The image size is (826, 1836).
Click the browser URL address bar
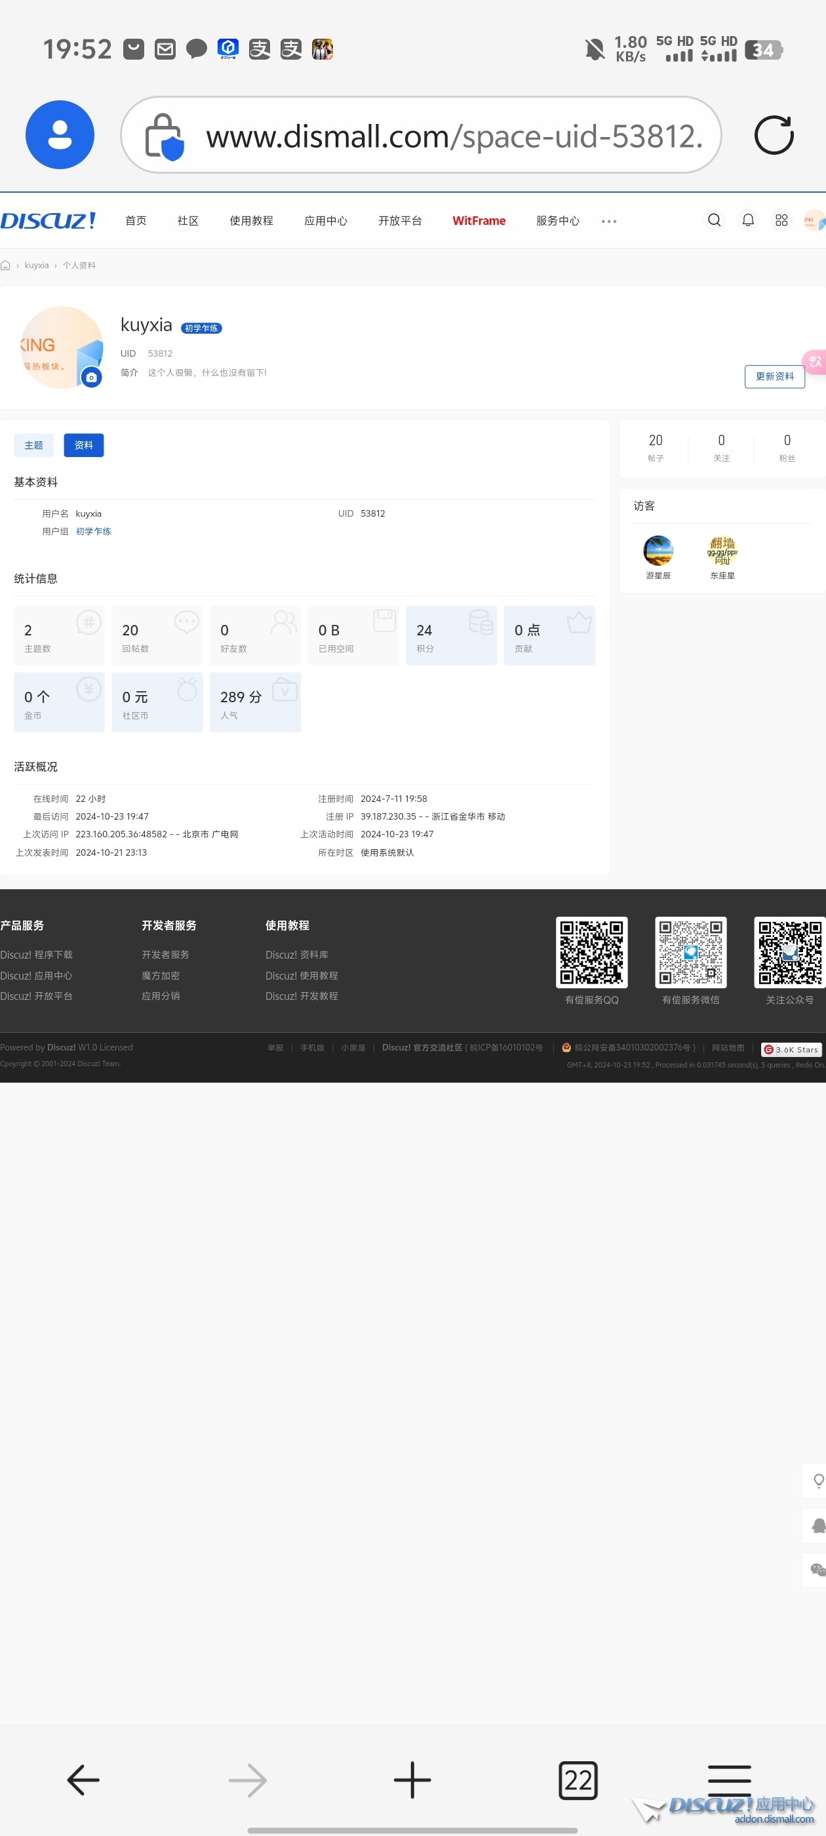tap(420, 134)
